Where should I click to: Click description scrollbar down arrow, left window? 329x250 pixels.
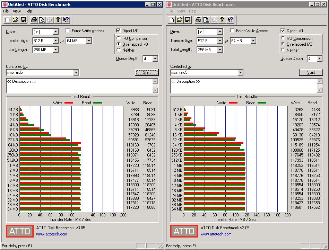pyautogui.click(x=155, y=90)
